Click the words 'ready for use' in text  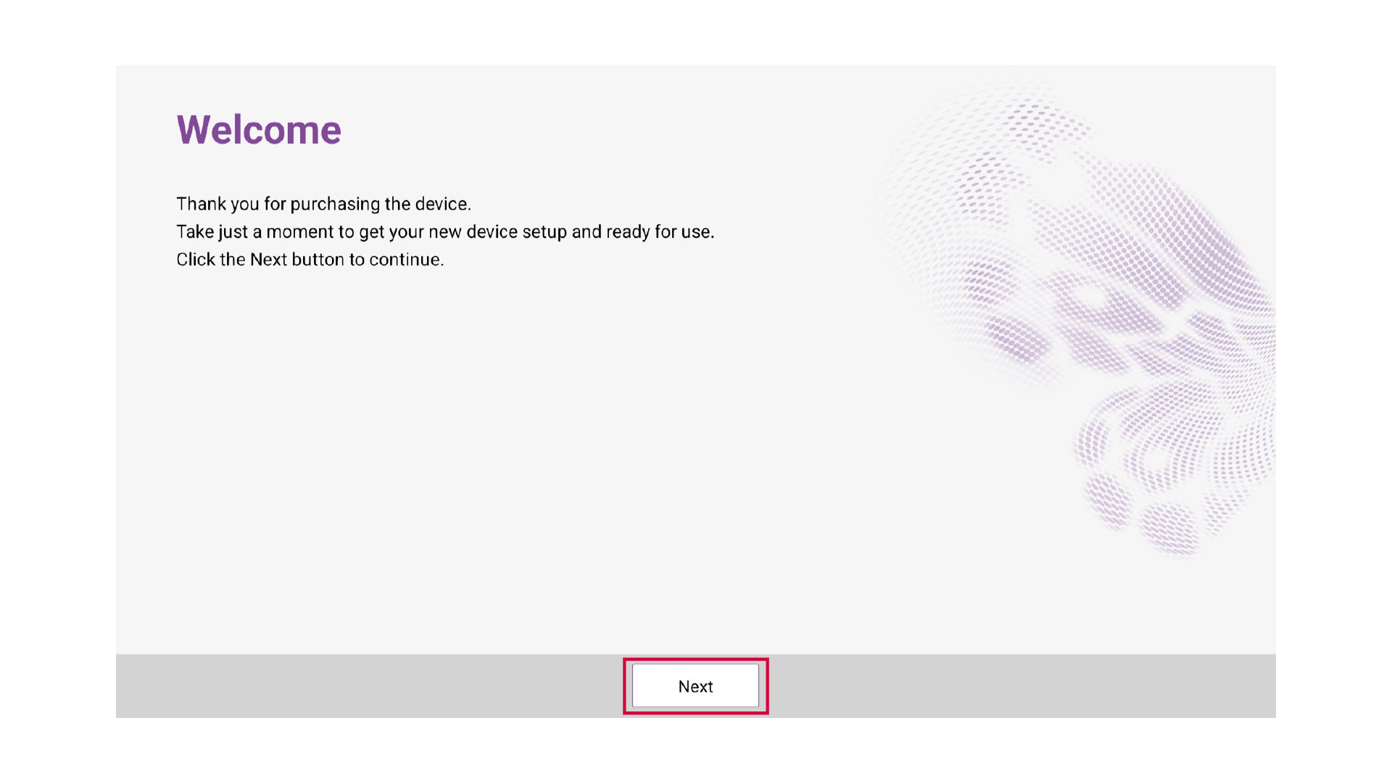pyautogui.click(x=660, y=232)
